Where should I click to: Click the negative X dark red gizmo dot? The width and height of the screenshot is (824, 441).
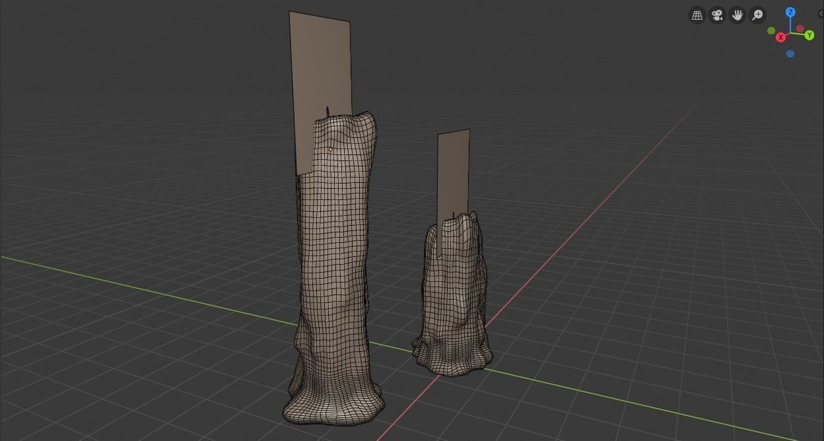coord(800,28)
